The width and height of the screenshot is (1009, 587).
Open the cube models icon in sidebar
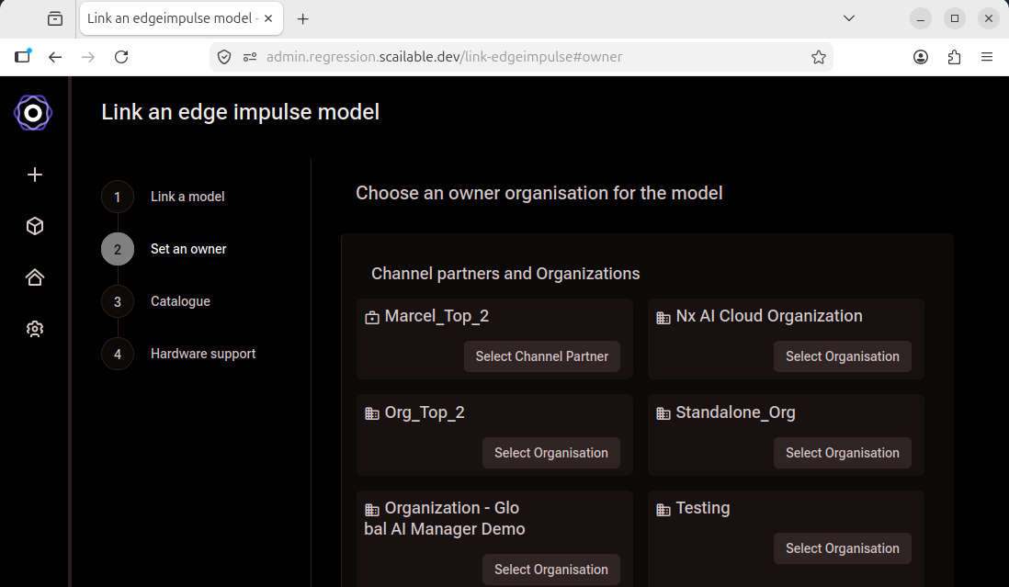tap(35, 226)
